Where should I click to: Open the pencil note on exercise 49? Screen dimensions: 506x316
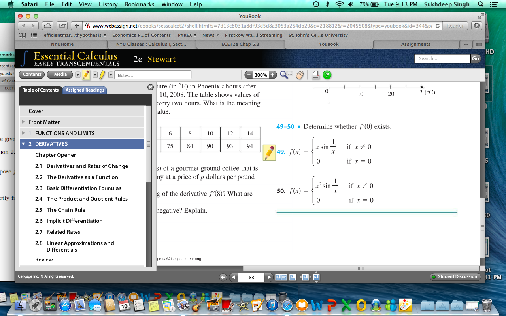click(270, 152)
